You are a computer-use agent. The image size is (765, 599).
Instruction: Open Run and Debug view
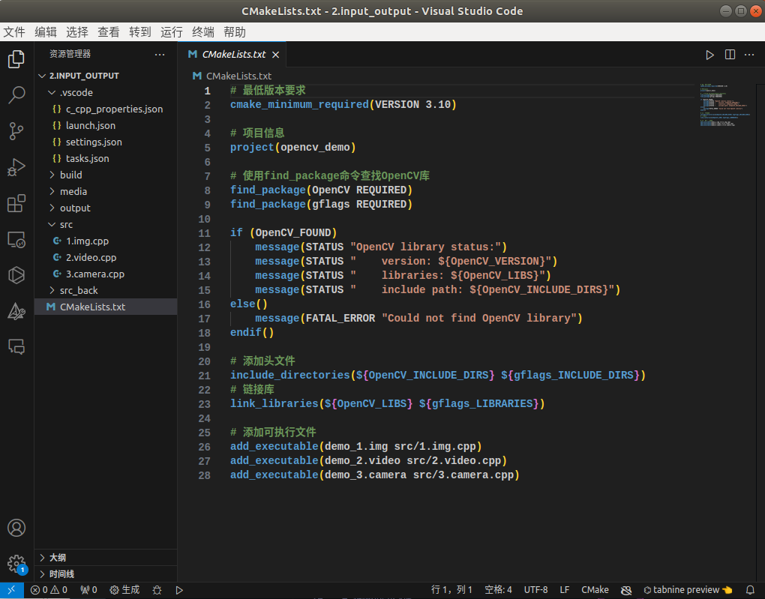coord(16,167)
